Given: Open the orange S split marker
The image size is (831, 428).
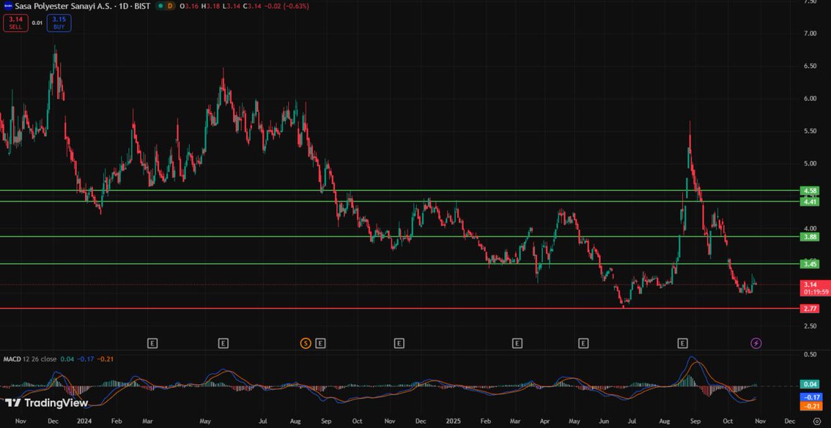Looking at the screenshot, I should click(x=305, y=343).
